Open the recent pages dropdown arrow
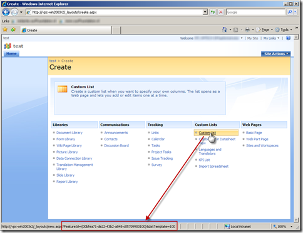 pyautogui.click(x=21, y=12)
